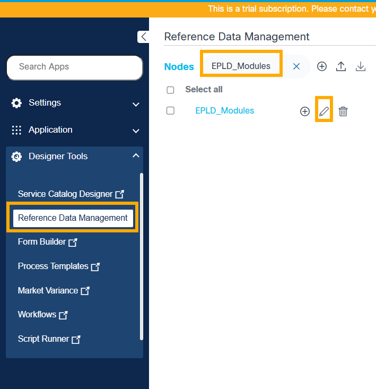Click the upload icon in Nodes toolbar
This screenshot has width=376, height=389.
click(x=342, y=66)
